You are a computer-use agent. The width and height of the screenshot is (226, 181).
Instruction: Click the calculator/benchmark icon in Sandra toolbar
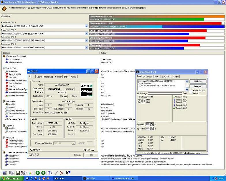pos(5,173)
